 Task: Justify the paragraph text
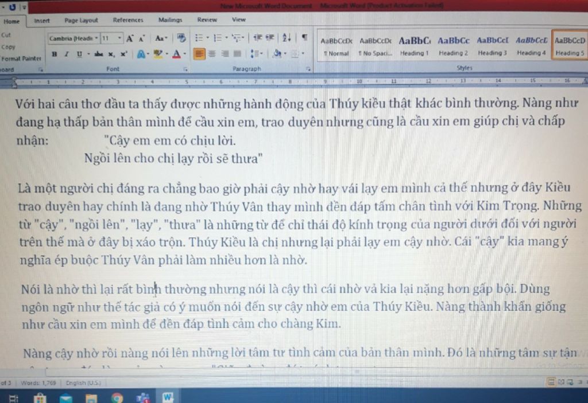(x=237, y=54)
